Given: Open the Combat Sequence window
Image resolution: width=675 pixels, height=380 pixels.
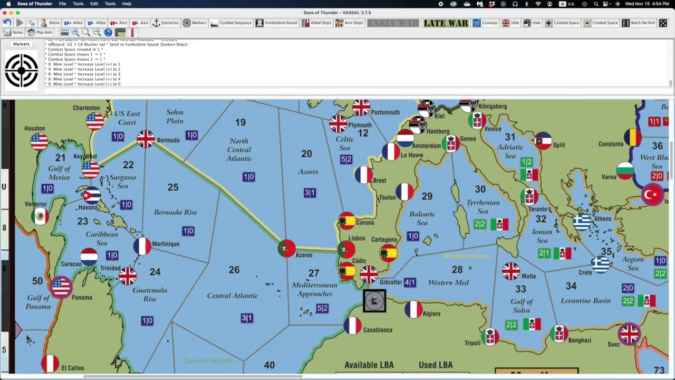Looking at the screenshot, I should pyautogui.click(x=231, y=23).
